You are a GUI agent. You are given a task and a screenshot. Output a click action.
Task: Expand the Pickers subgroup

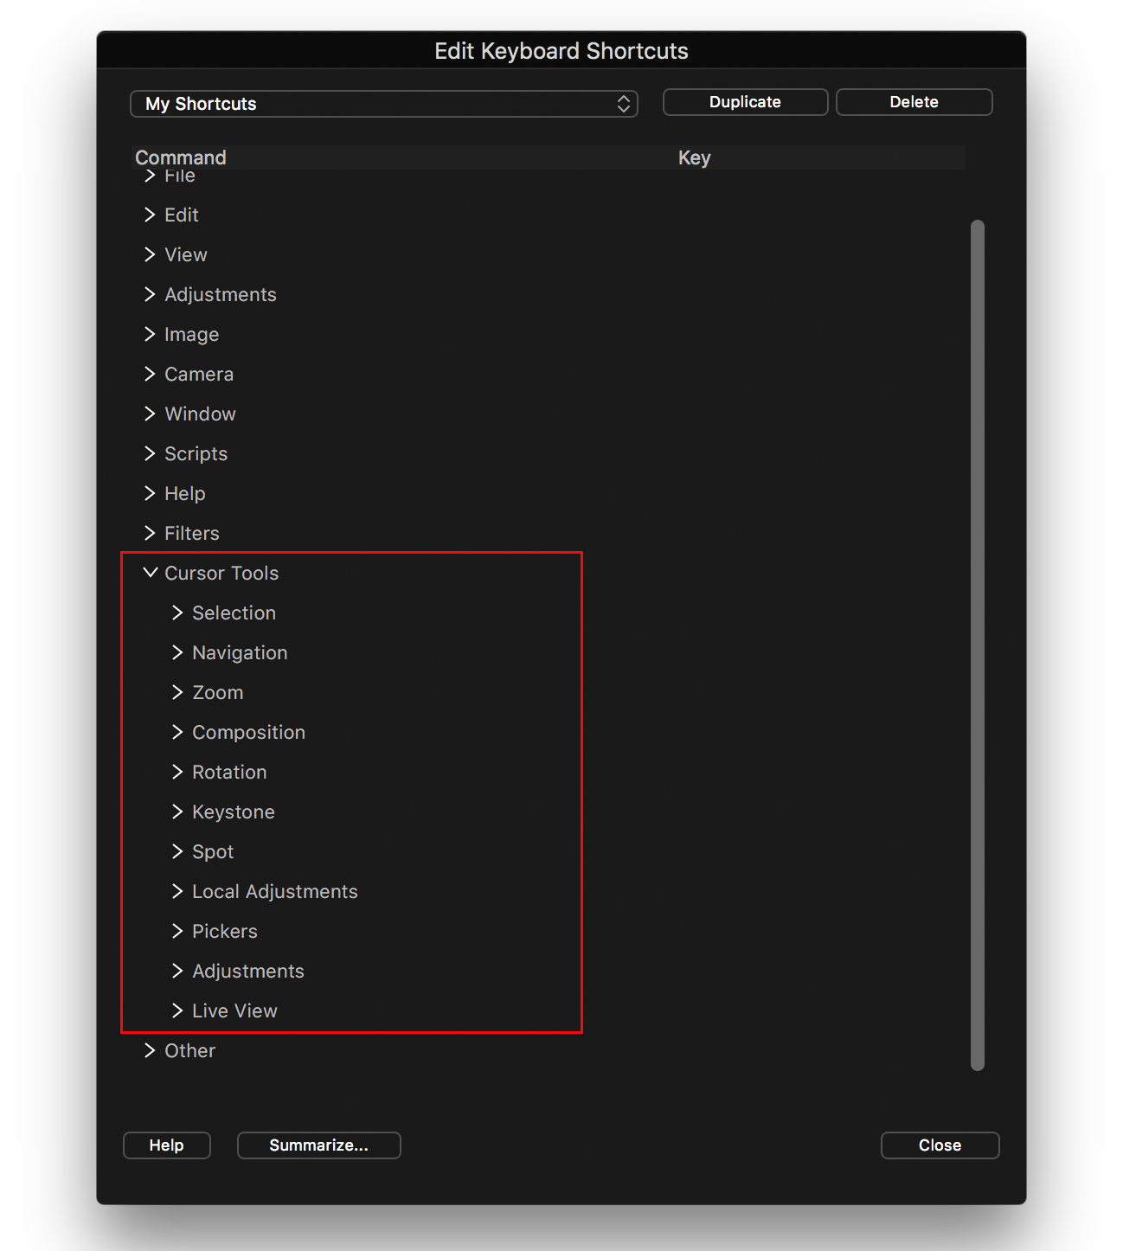(x=177, y=931)
